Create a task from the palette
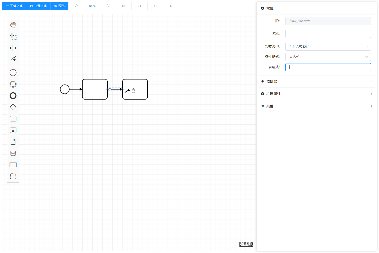Screen dimensions: 379x253 coord(13,119)
